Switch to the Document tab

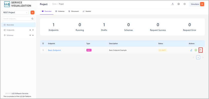(74, 11)
